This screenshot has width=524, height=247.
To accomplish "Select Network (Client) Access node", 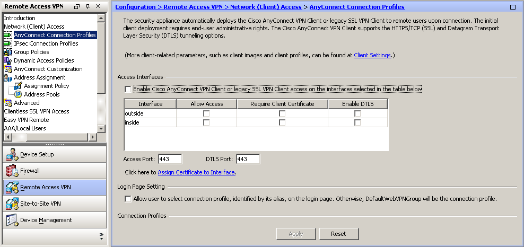I will point(34,27).
